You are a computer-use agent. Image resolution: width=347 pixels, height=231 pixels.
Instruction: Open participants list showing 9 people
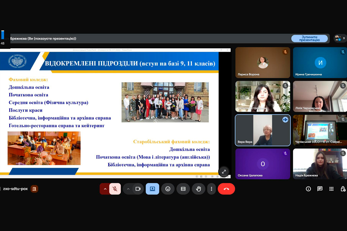[x=340, y=38]
